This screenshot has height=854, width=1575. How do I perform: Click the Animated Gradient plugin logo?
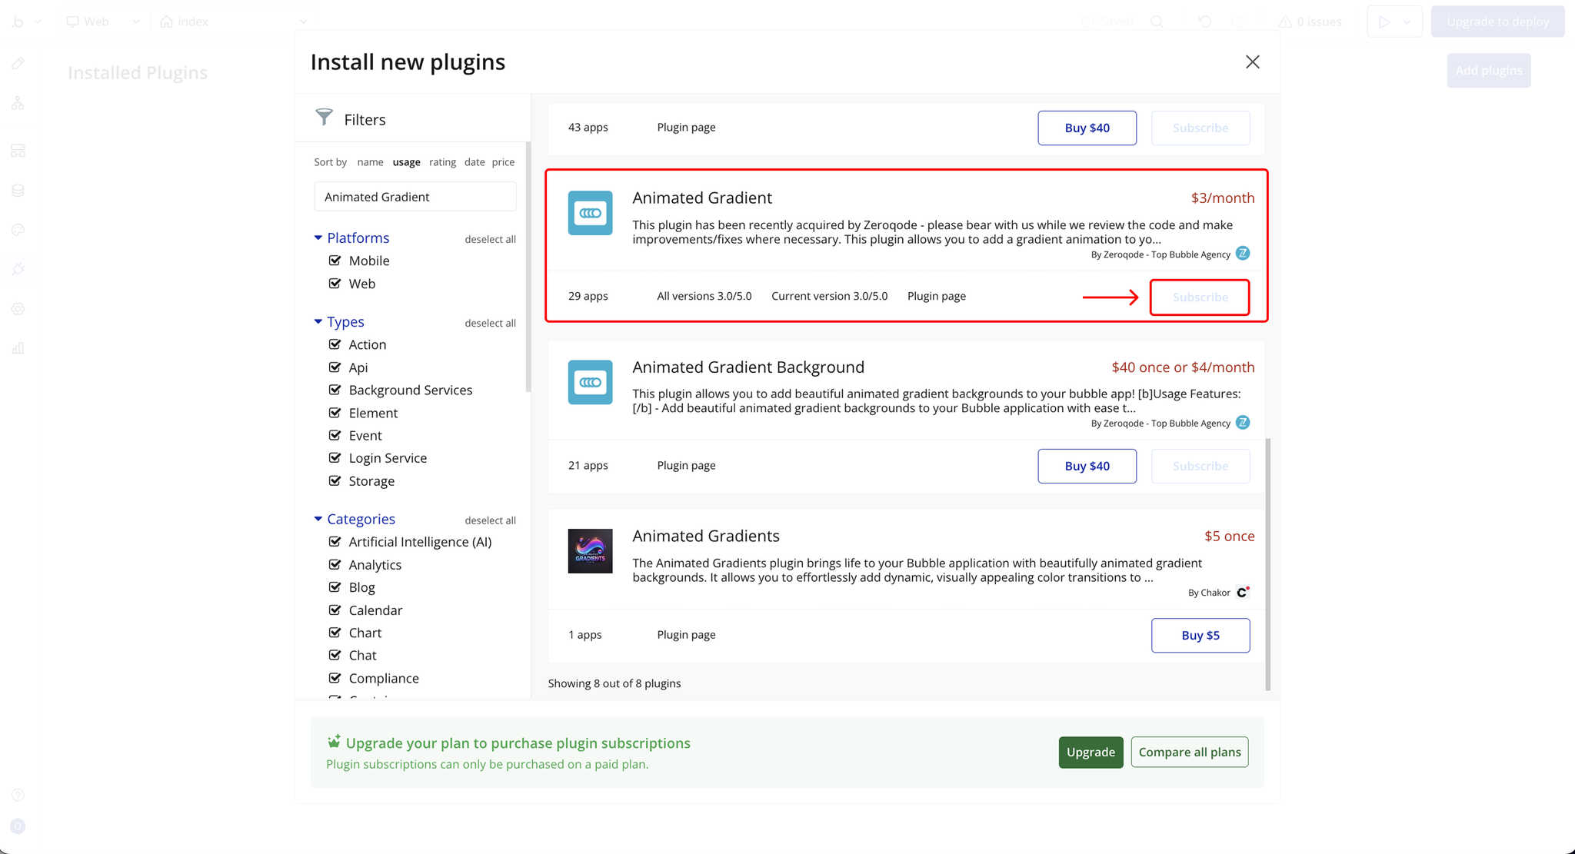590,213
